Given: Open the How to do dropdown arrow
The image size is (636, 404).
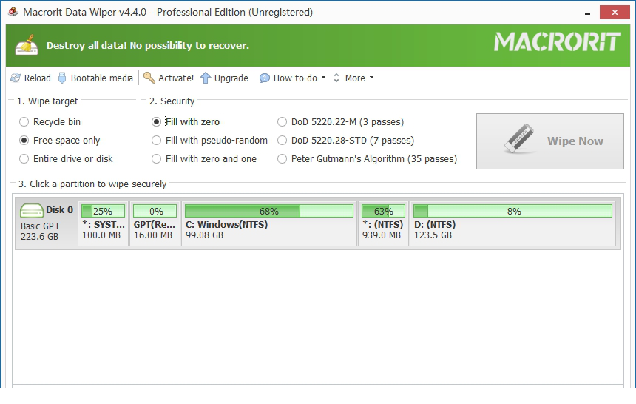Looking at the screenshot, I should [323, 77].
